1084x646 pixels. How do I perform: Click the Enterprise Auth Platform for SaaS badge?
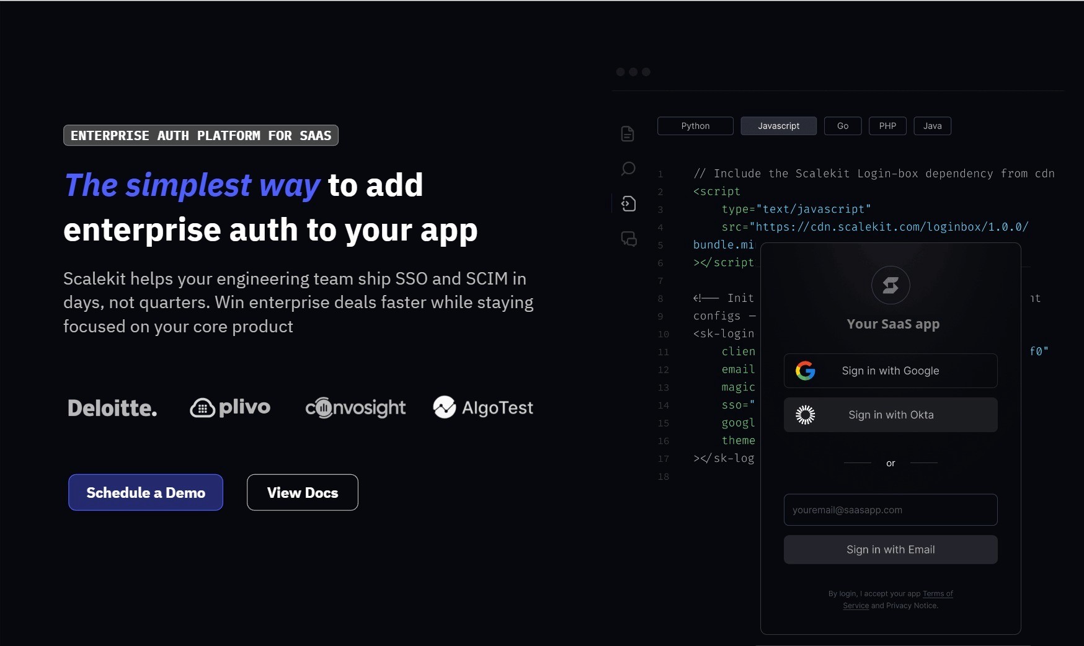pos(201,135)
